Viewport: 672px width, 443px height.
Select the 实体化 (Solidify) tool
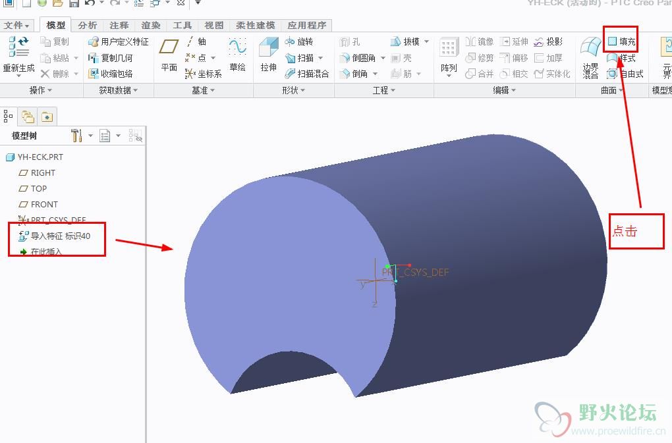point(553,74)
